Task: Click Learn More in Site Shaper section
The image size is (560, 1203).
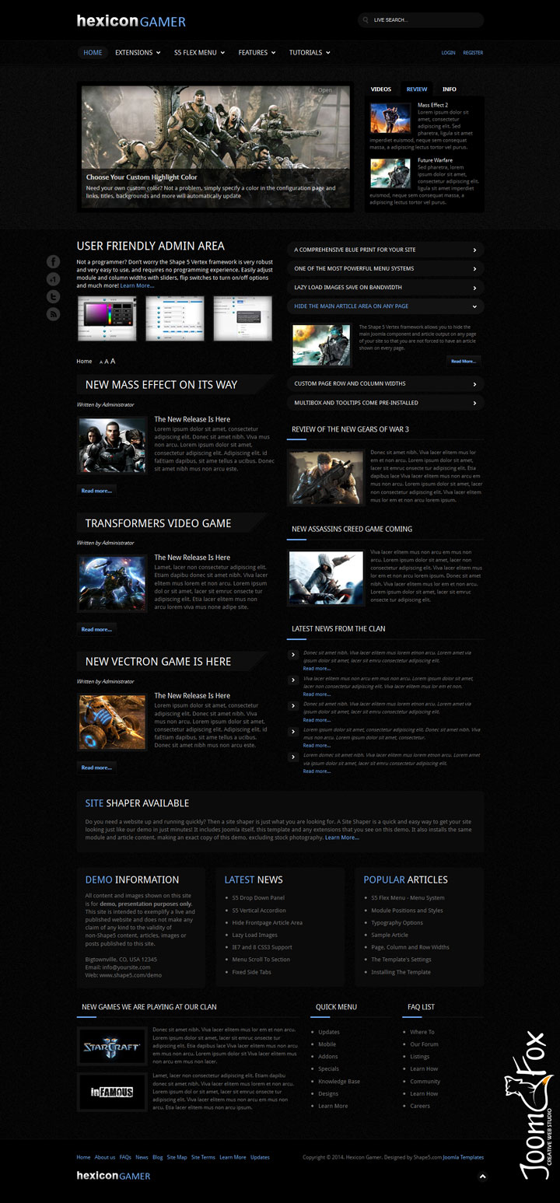Action: [341, 838]
